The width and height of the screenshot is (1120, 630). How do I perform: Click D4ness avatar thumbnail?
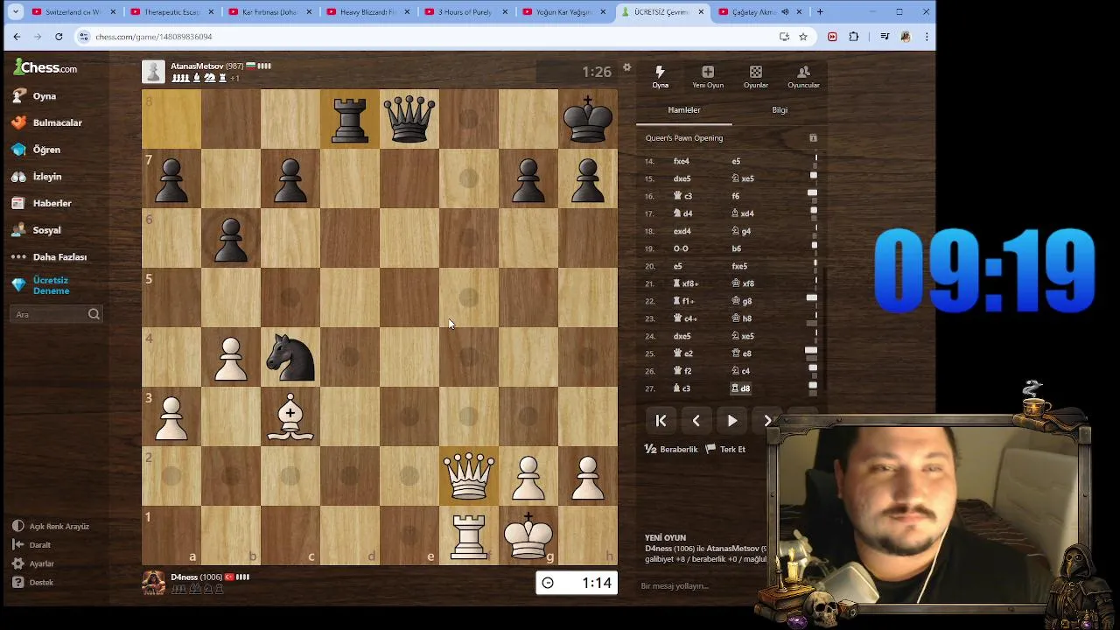[x=153, y=583]
